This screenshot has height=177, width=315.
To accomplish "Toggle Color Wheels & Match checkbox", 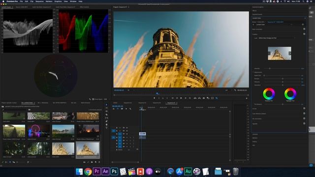I will (x=304, y=114).
